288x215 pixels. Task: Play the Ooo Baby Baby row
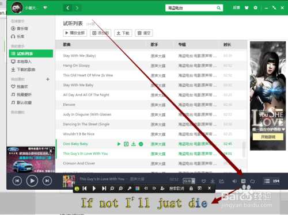point(119,144)
